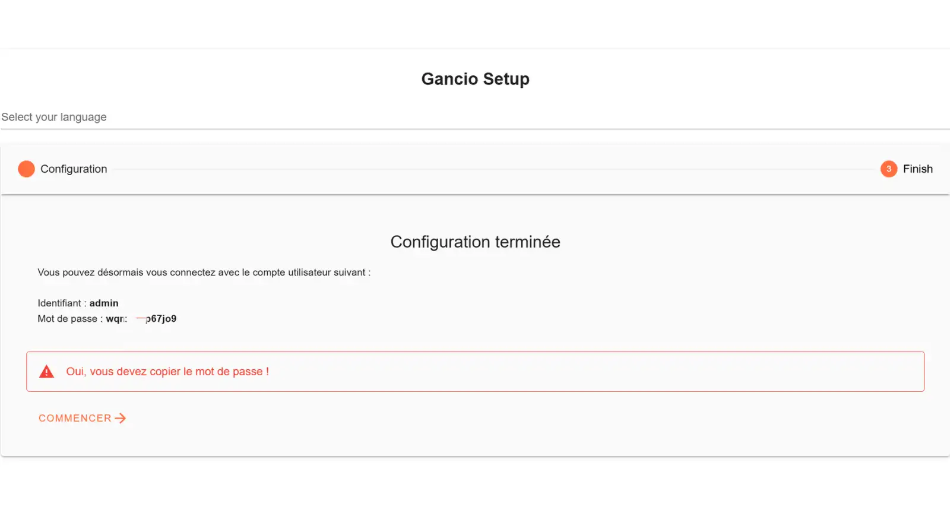Click the generated password ending in p67jo9
Image resolution: width=950 pixels, height=532 pixels.
[x=160, y=319]
